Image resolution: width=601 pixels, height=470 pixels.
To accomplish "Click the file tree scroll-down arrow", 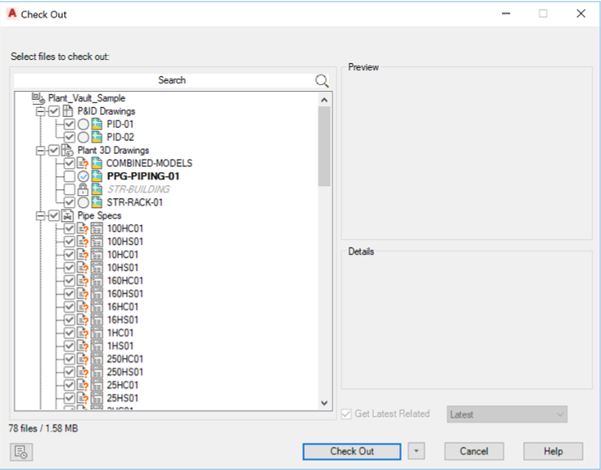I will click(x=324, y=403).
